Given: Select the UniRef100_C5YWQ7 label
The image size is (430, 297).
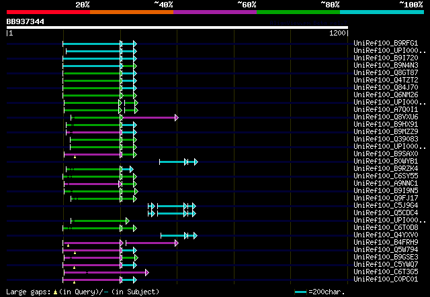Looking at the screenshot, I should 386,265.
